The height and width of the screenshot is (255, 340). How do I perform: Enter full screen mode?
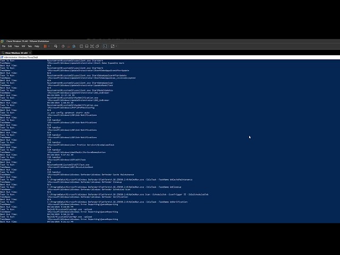click(x=92, y=46)
